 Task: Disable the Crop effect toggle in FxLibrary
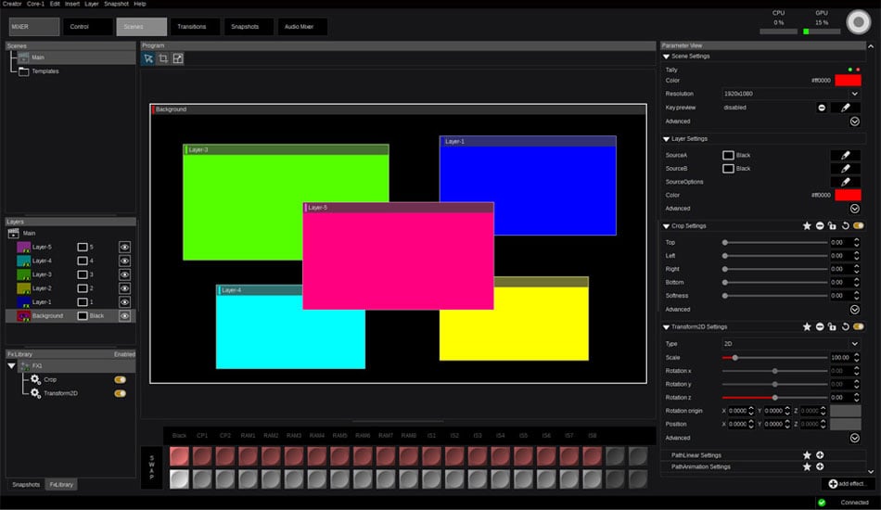(121, 379)
